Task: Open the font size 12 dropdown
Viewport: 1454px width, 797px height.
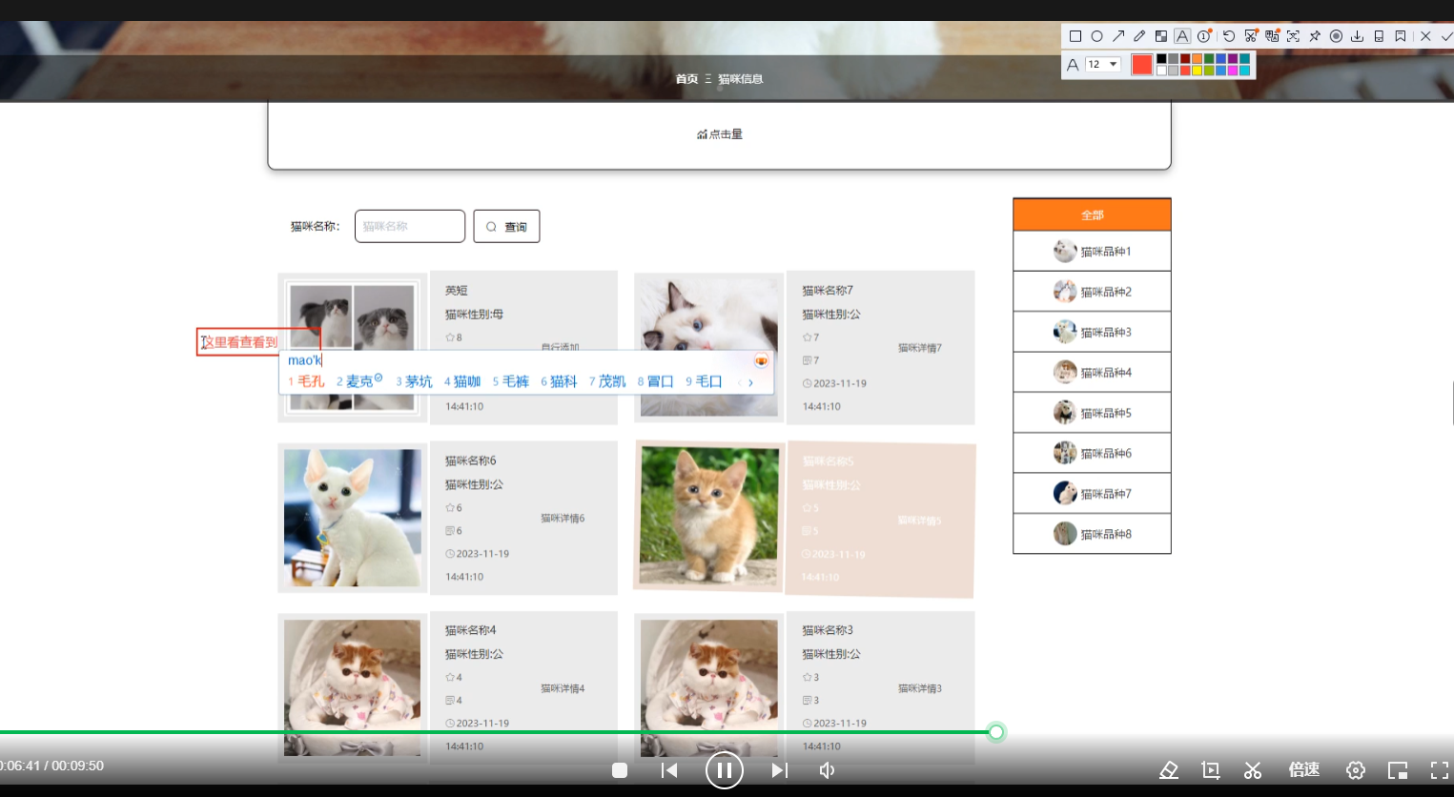Action: click(x=1103, y=64)
